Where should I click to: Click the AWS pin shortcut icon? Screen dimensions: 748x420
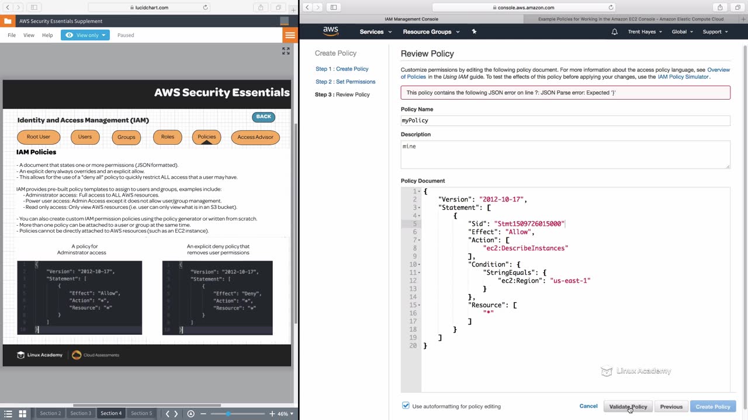[x=474, y=32]
